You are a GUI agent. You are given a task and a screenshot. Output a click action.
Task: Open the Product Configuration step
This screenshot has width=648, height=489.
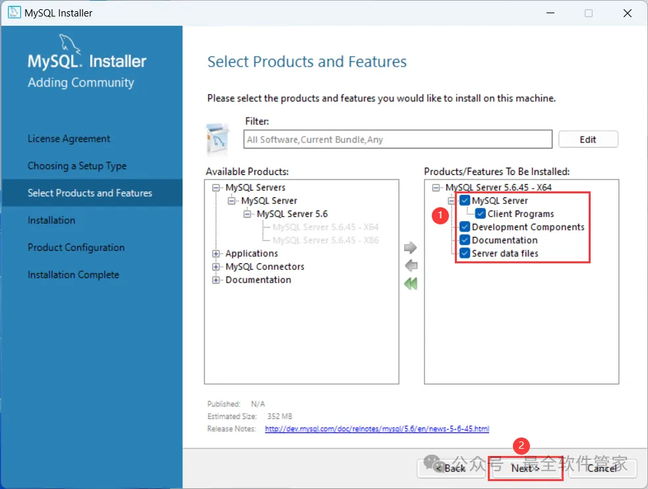pos(76,247)
